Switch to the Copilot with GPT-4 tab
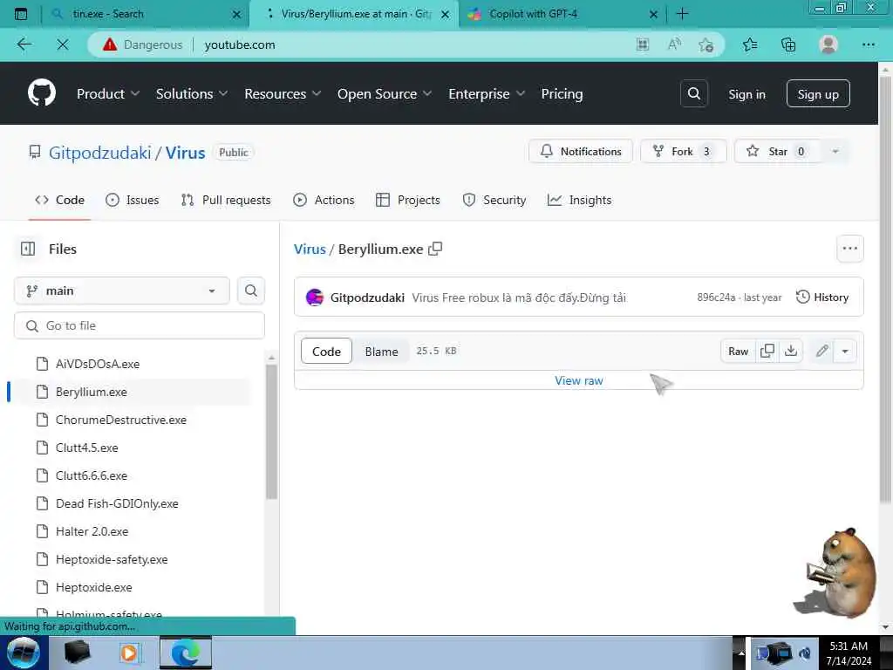 pos(561,14)
